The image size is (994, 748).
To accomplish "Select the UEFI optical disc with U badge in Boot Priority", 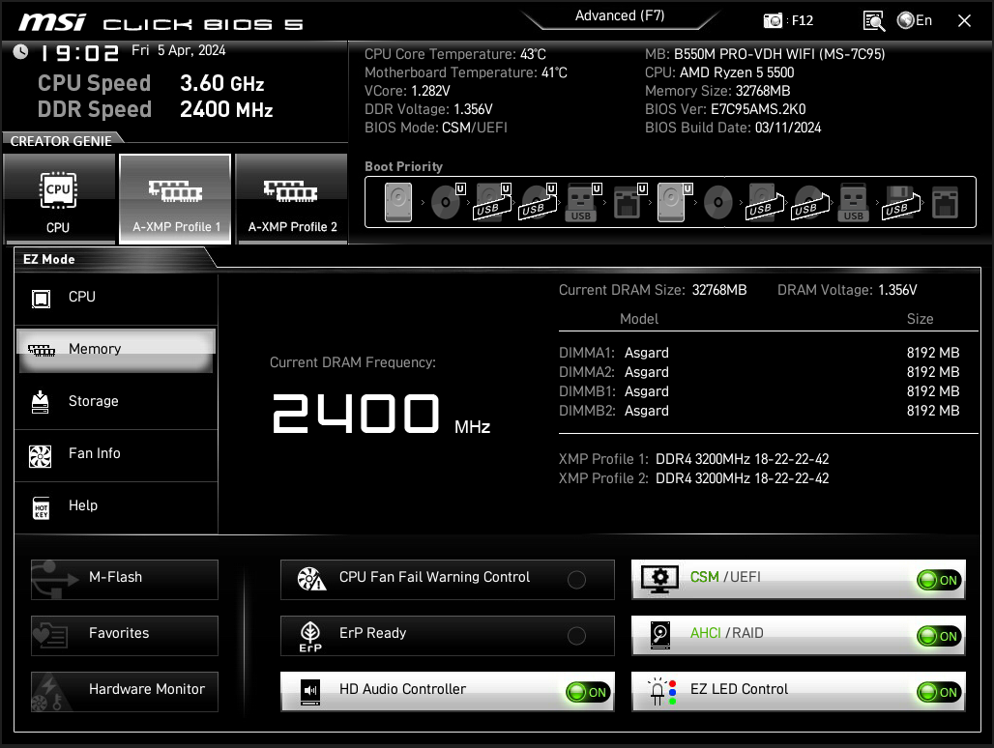I will point(449,202).
